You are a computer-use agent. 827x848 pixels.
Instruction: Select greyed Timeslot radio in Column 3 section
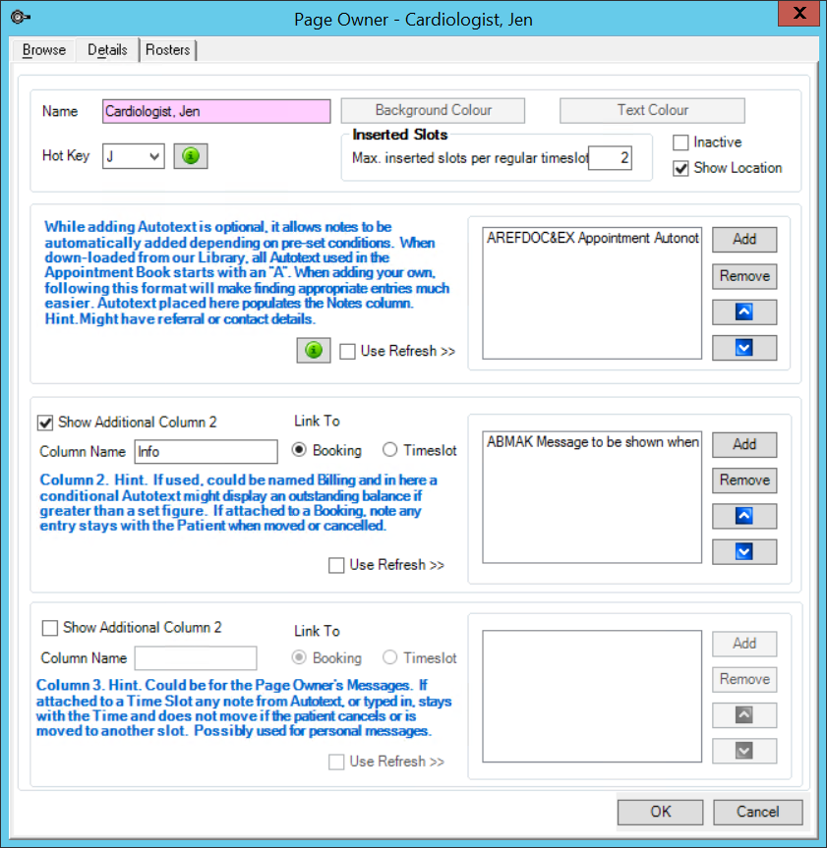(x=389, y=657)
